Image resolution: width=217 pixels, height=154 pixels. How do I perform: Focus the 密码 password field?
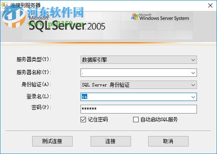click(139, 109)
